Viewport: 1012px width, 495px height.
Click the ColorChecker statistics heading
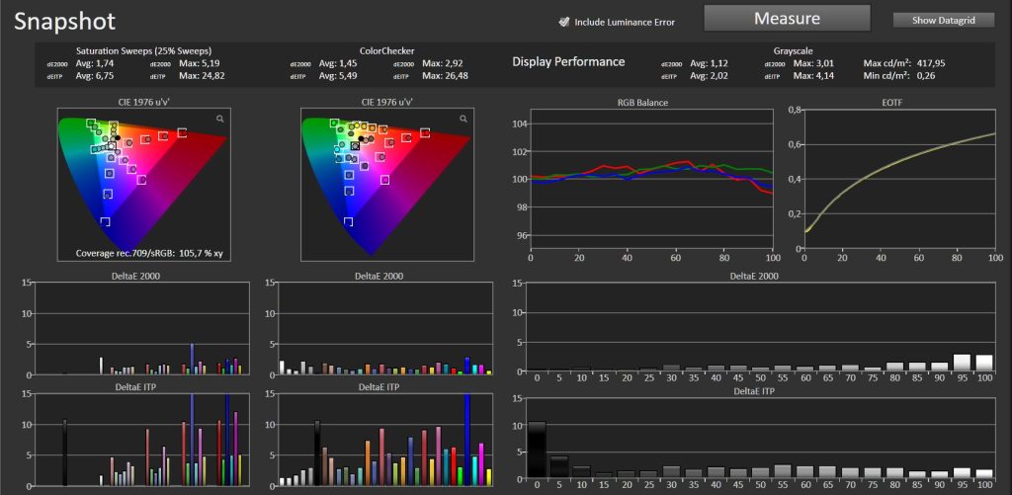(387, 50)
